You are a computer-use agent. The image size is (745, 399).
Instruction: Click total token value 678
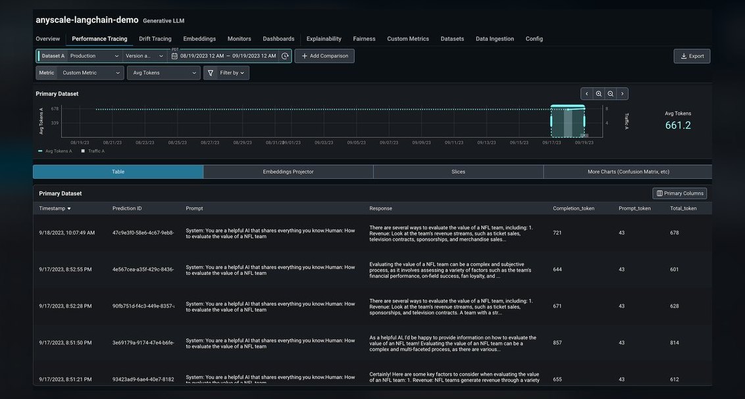click(x=674, y=233)
